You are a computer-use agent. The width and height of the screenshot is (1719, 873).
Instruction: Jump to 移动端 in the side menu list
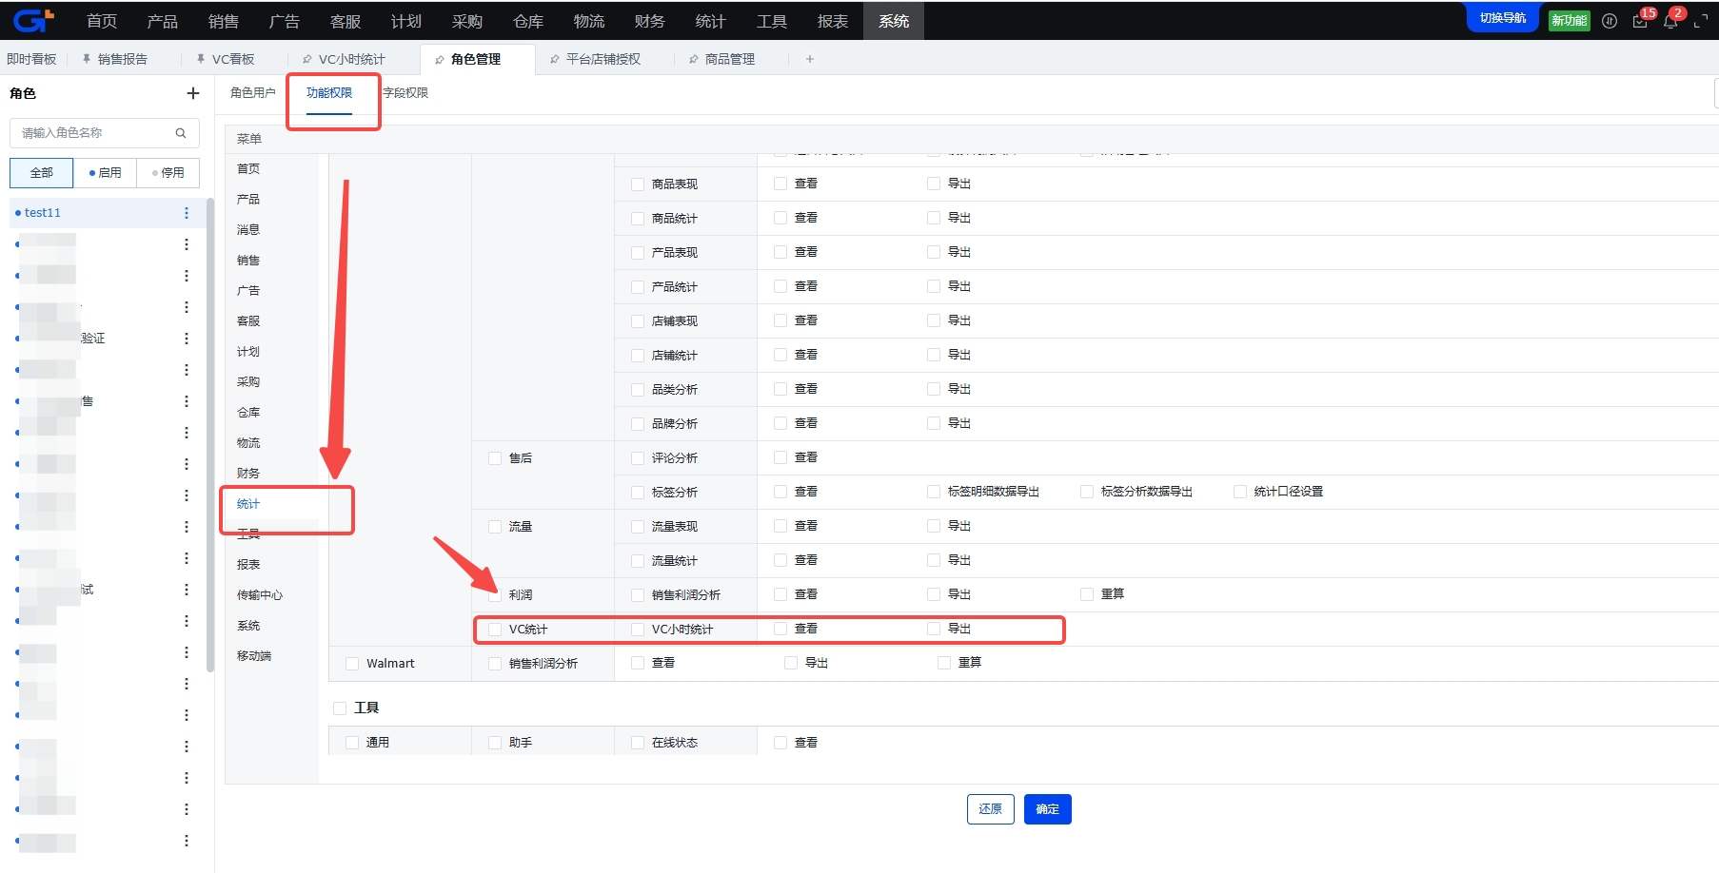(x=254, y=656)
